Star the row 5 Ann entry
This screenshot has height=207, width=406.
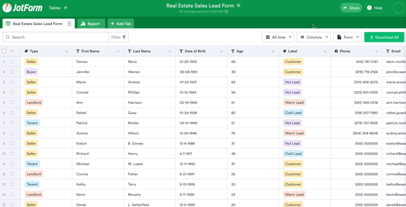pyautogui.click(x=12, y=102)
